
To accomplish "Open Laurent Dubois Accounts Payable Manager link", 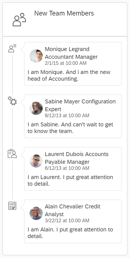I will [x=76, y=158].
